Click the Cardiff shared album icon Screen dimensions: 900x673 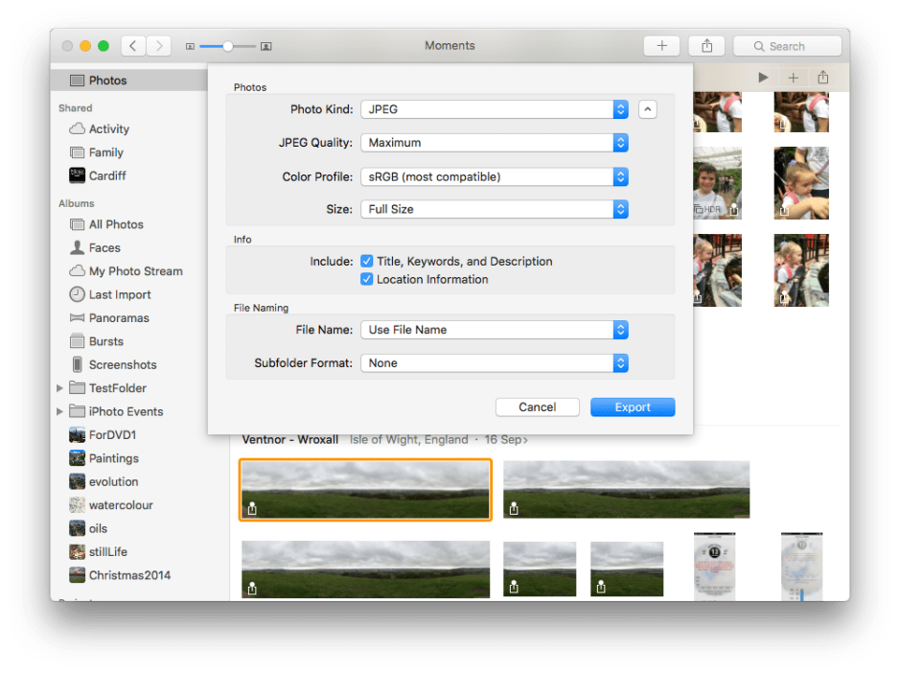point(79,175)
